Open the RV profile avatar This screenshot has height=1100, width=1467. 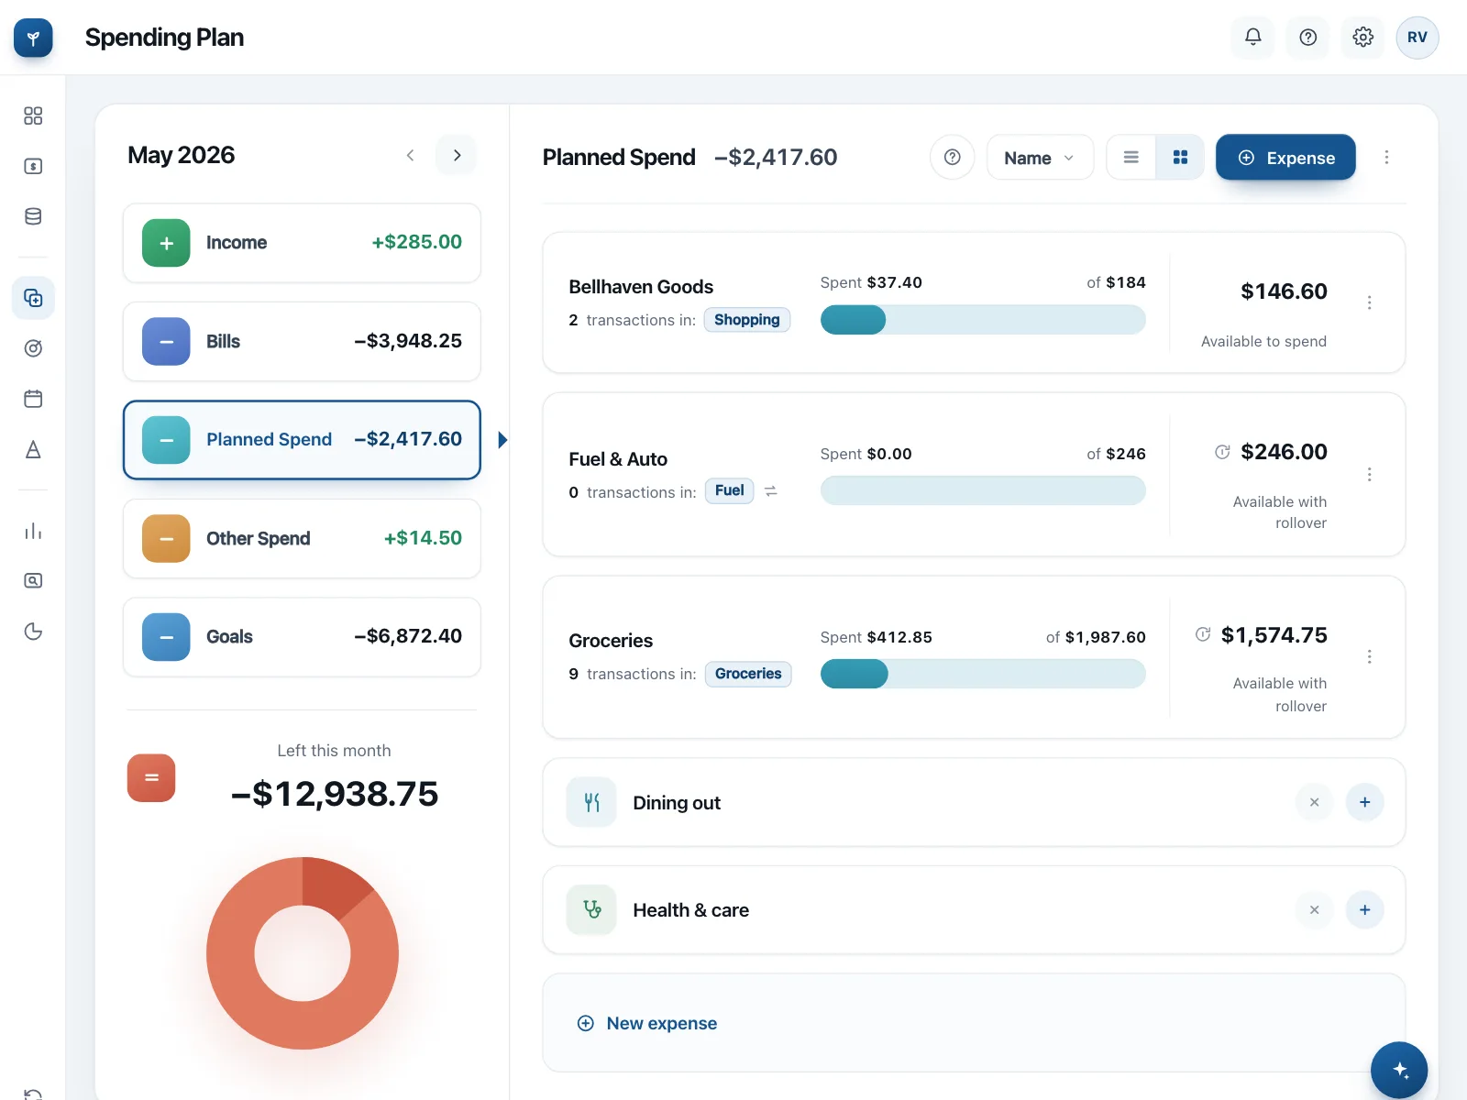coord(1417,37)
